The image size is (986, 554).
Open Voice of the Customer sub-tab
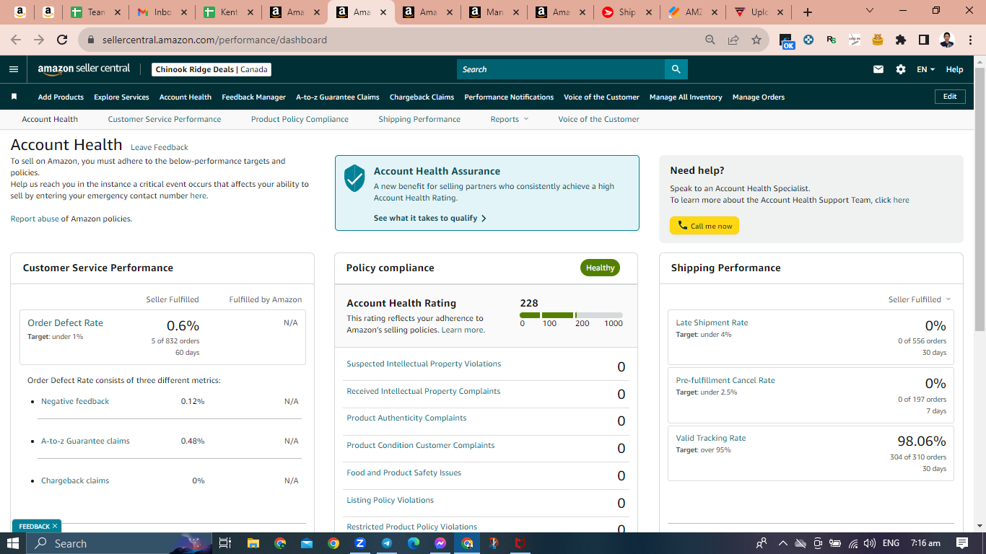pos(598,119)
